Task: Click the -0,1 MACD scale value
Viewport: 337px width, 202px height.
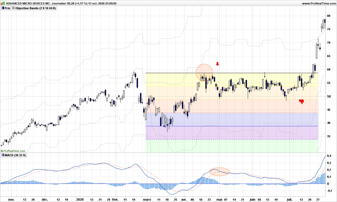Action: tap(329, 190)
